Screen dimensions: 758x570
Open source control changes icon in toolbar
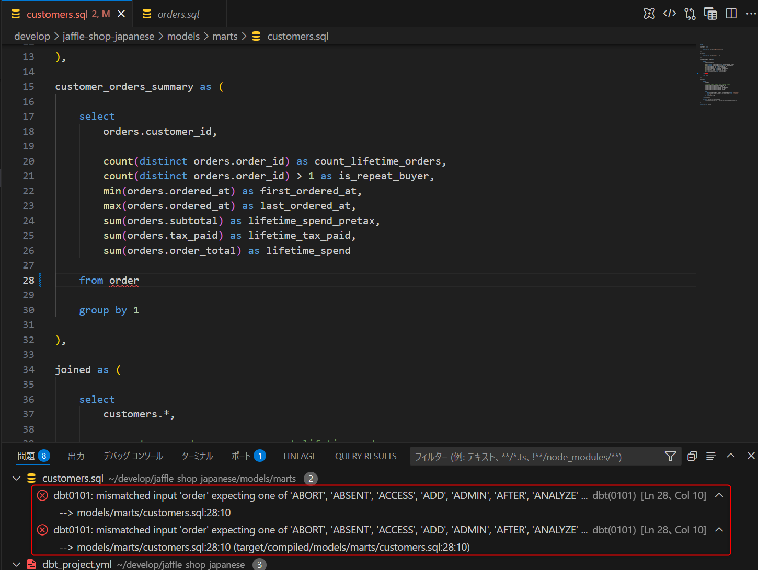pos(690,14)
